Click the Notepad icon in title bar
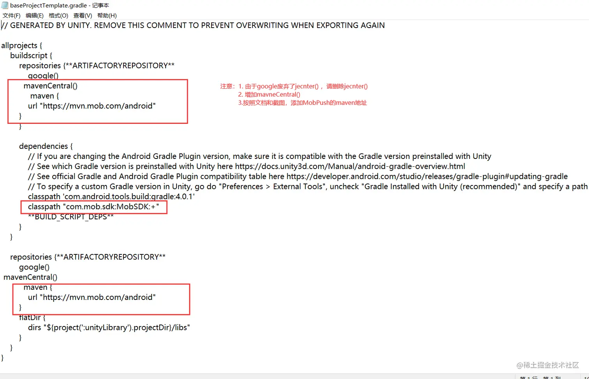Screen dimensions: 589x379 [x=5, y=5]
